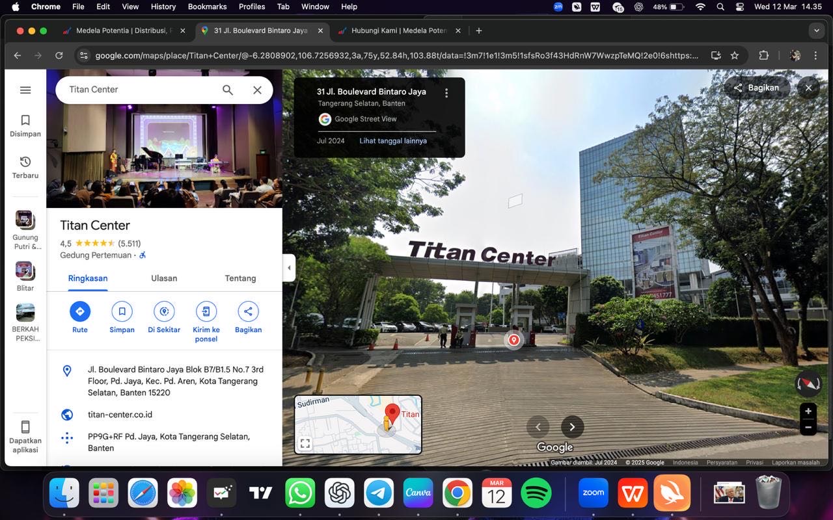Open the Gunung Putri recent item
833x520 pixels.
[x=25, y=230]
